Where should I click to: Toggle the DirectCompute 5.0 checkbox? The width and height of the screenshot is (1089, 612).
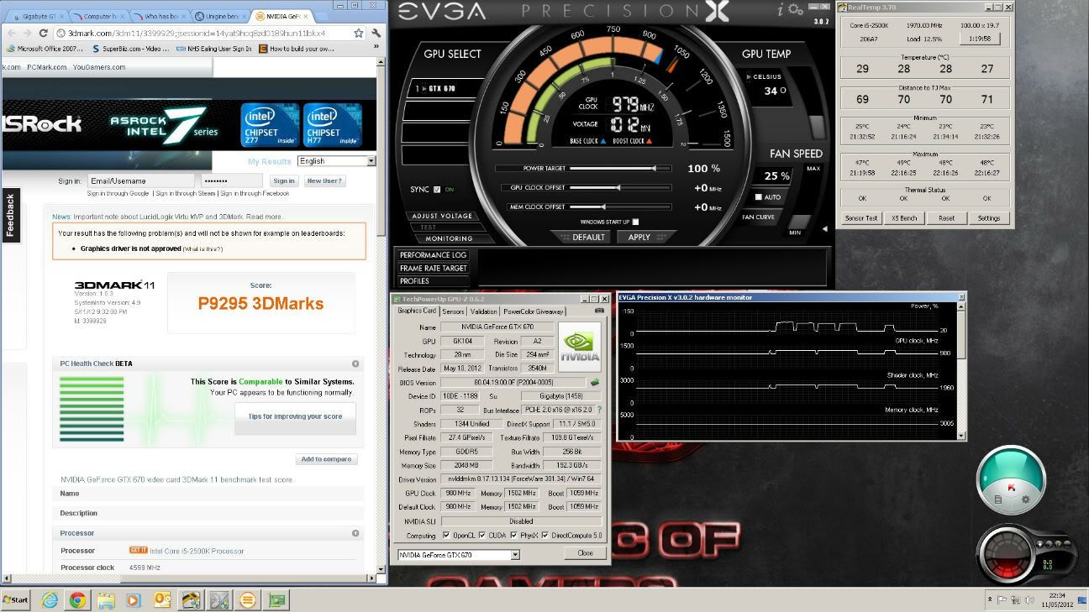[545, 535]
